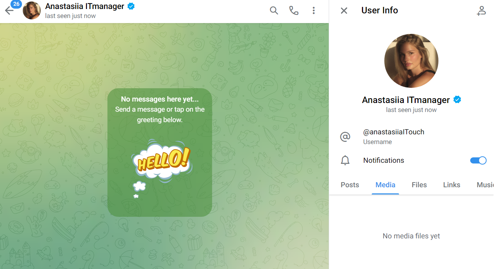This screenshot has height=269, width=494.
Task: Copy the @anastasiiaITouch username
Action: (393, 132)
